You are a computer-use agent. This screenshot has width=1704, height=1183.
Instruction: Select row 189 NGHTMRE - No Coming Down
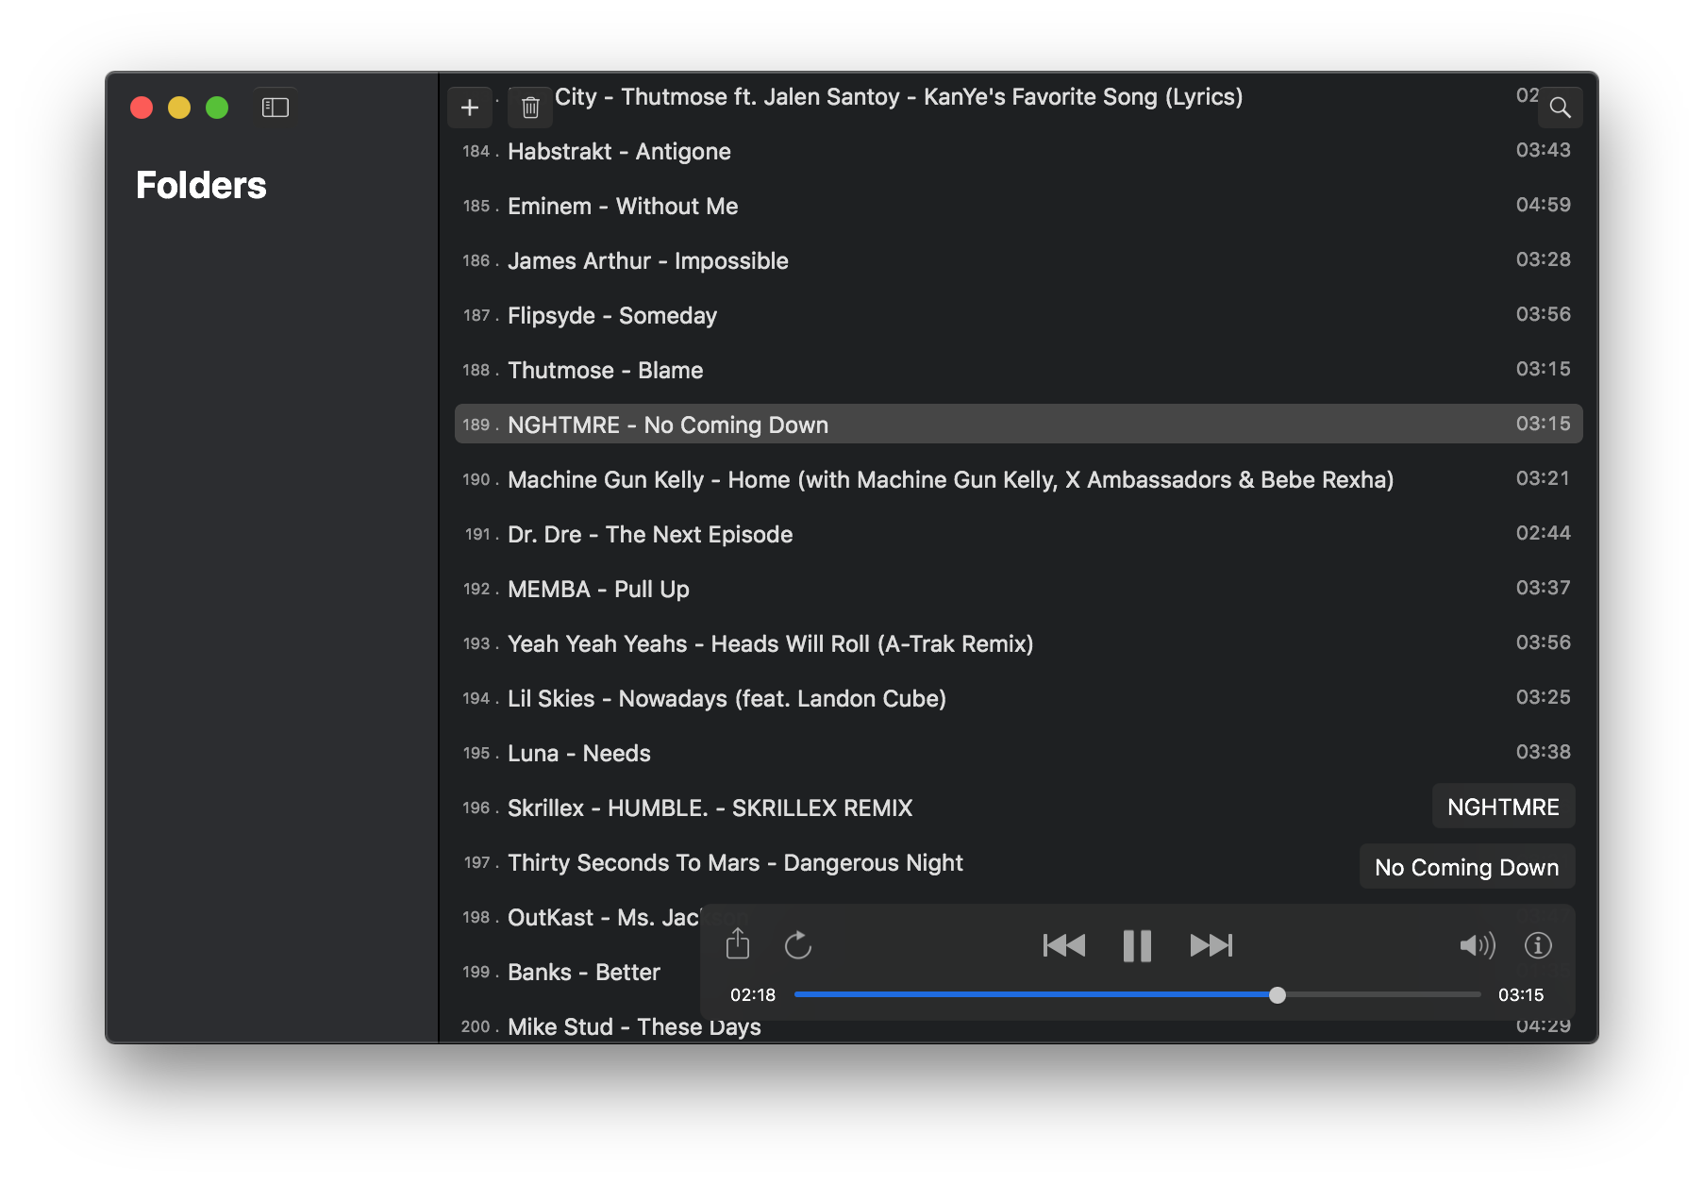click(1018, 425)
